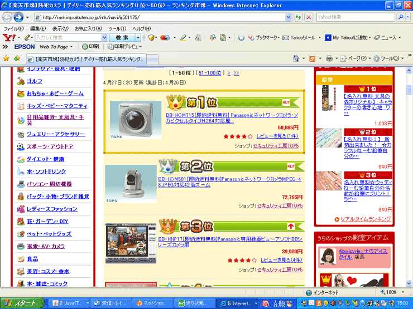Open the Windows スタート button

[22, 303]
